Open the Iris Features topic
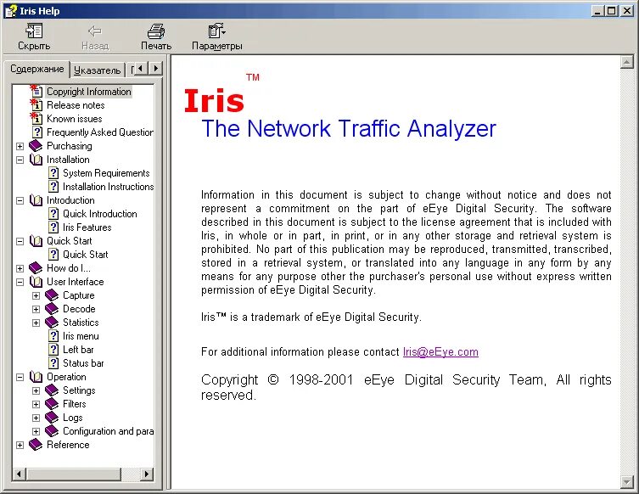Viewport: 639px width, 494px height. click(x=87, y=227)
